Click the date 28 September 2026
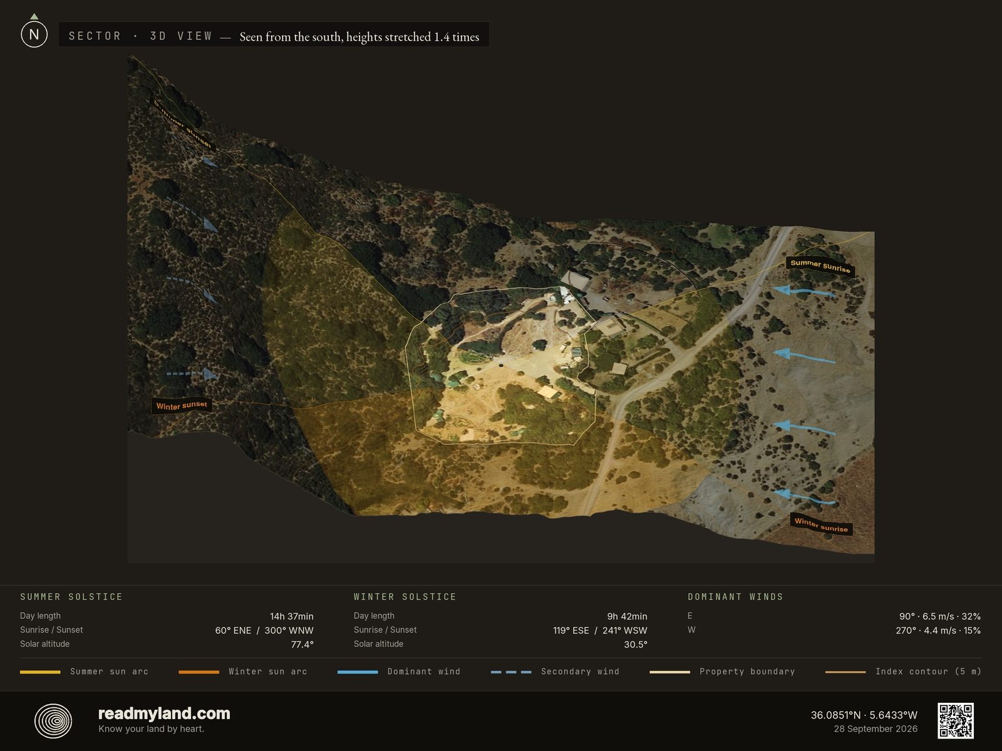 (875, 729)
